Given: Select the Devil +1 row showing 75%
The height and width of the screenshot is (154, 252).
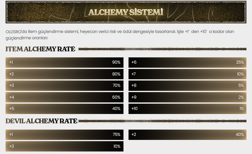Looking at the screenshot, I should tap(65, 135).
